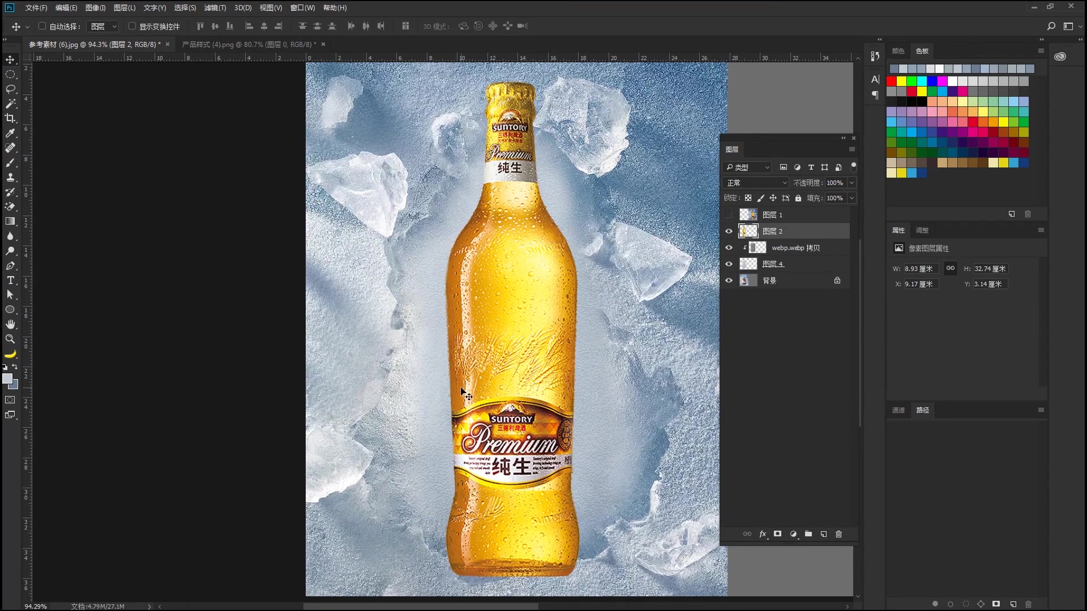The width and height of the screenshot is (1087, 611).
Task: Hide 图层 2 eye icon
Action: click(x=729, y=231)
